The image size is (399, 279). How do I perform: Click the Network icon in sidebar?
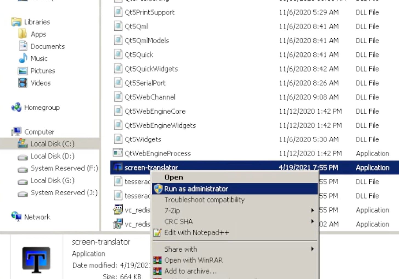[16, 217]
